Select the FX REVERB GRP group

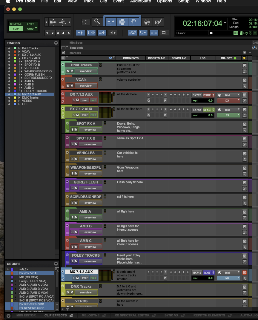point(31,308)
